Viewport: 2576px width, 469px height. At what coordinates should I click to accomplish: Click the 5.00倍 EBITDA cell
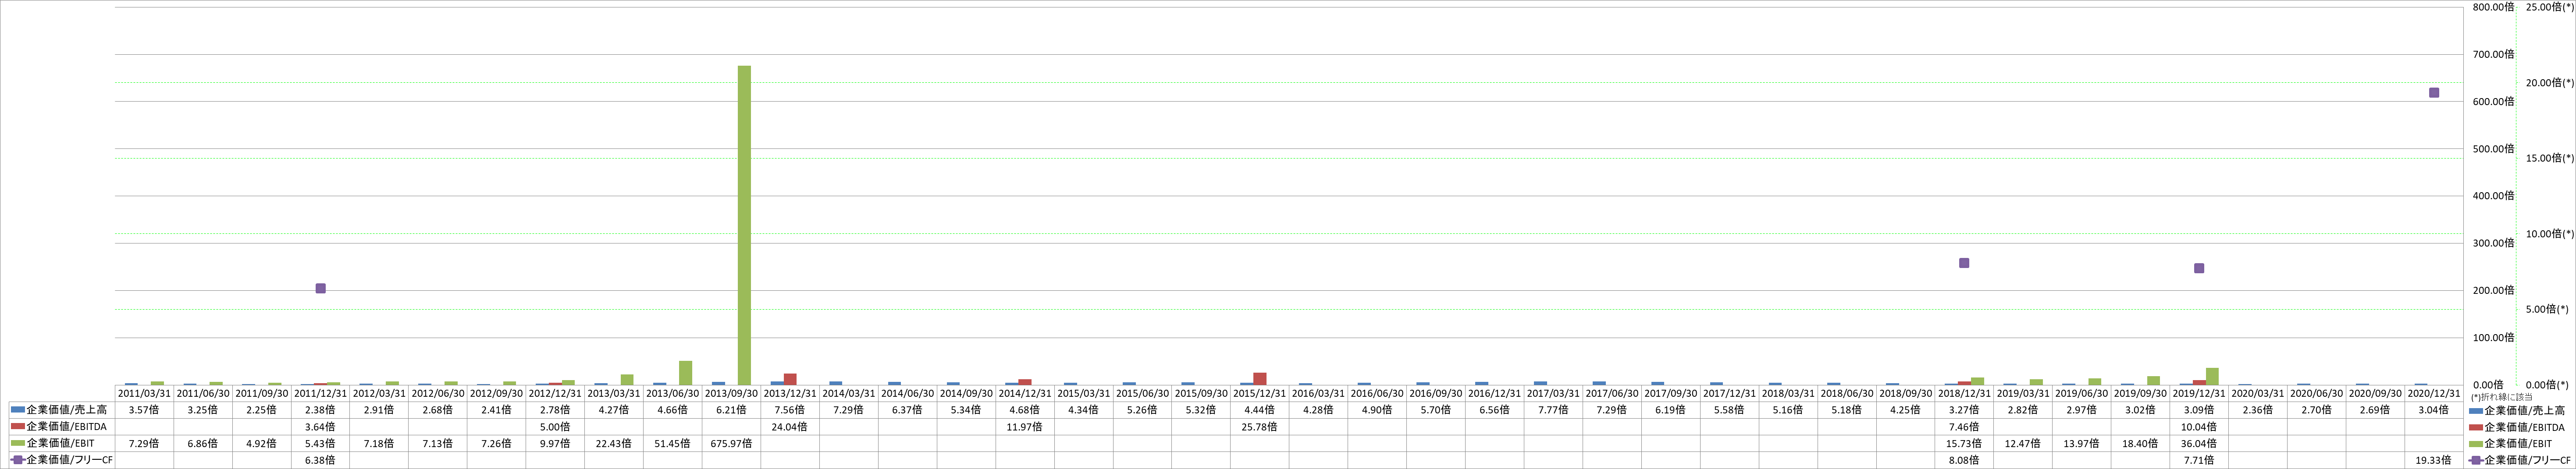[555, 427]
